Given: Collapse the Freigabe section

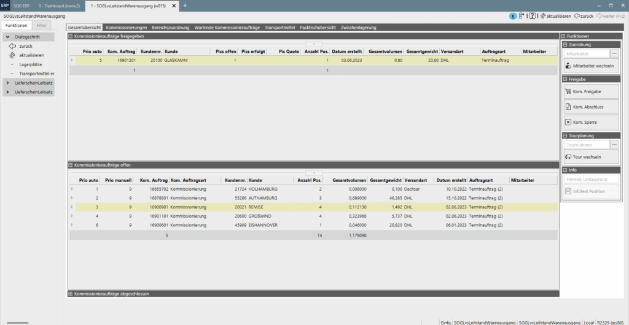Looking at the screenshot, I should pos(565,79).
